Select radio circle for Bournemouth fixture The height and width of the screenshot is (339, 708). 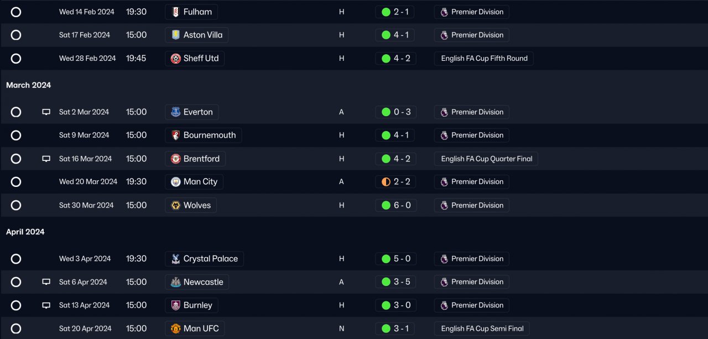16,135
